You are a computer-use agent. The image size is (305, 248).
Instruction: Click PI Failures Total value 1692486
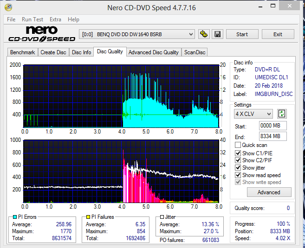pyautogui.click(x=136, y=238)
